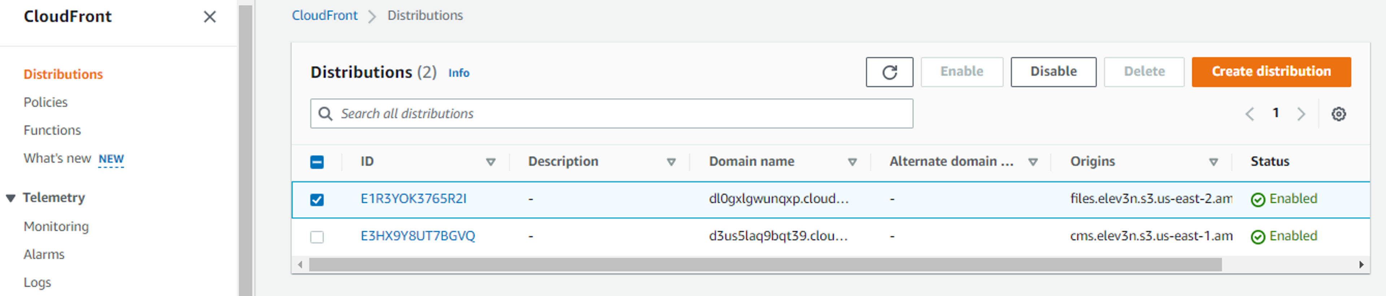
Task: Sort by the ID column arrow
Action: 490,162
